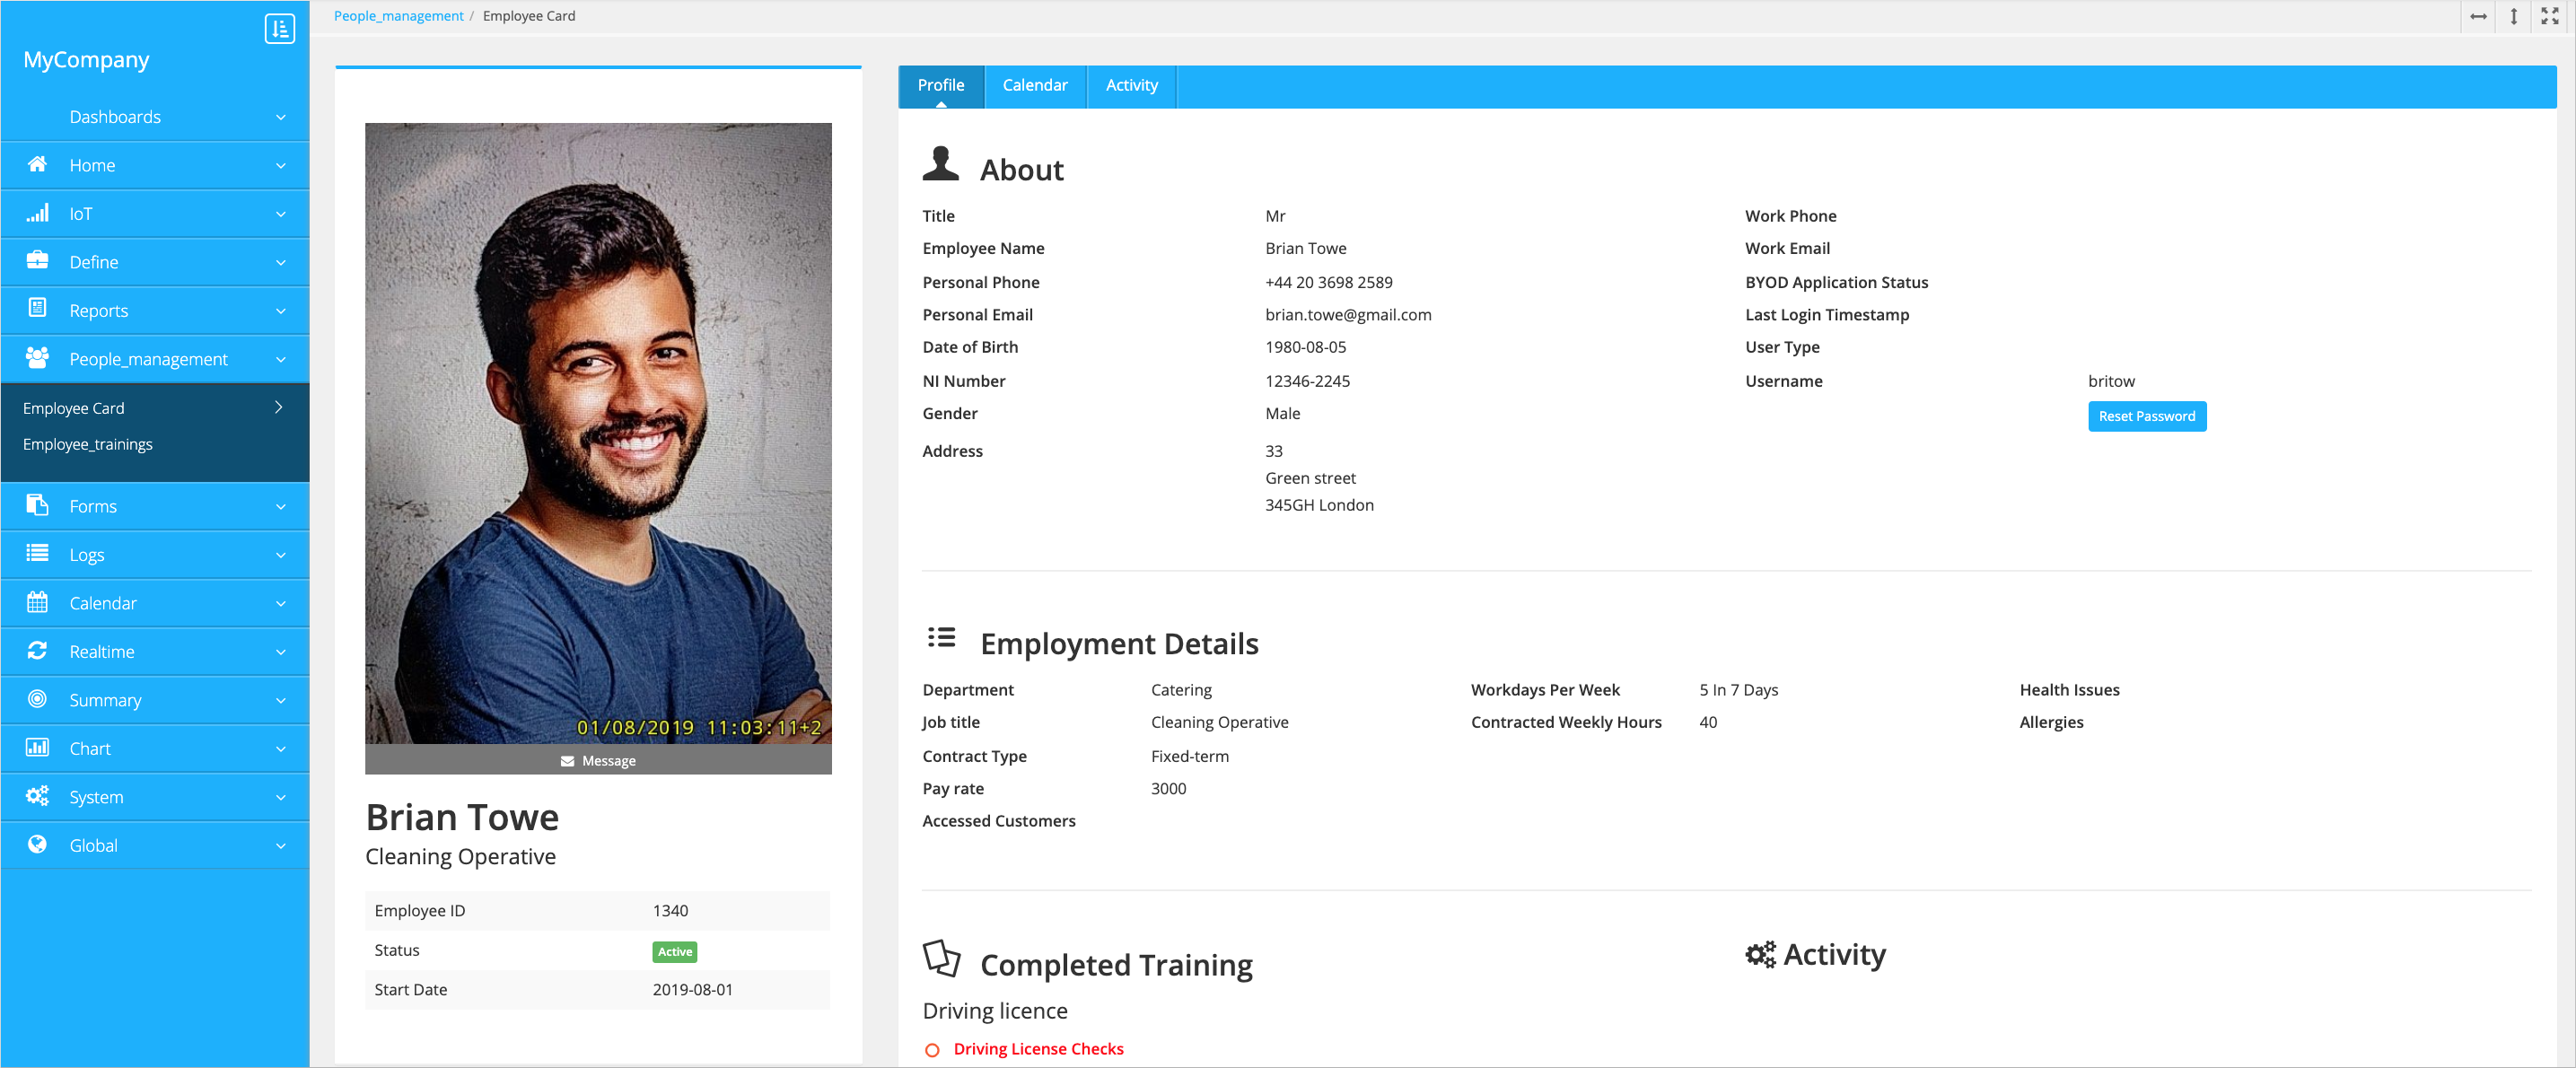
Task: Click the Define briefcase icon
Action: [37, 261]
